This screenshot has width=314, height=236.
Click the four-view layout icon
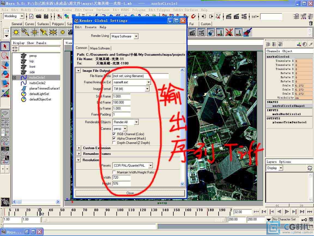coord(5,123)
